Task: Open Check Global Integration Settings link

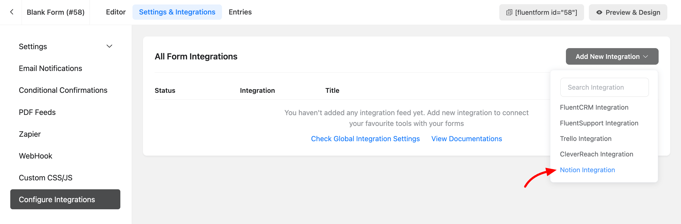Action: coord(365,139)
